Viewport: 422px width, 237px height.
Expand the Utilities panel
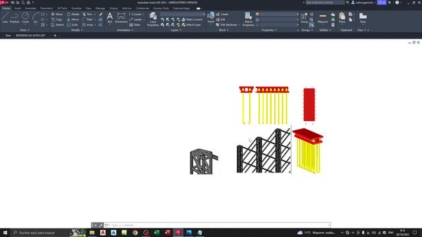coord(325,30)
